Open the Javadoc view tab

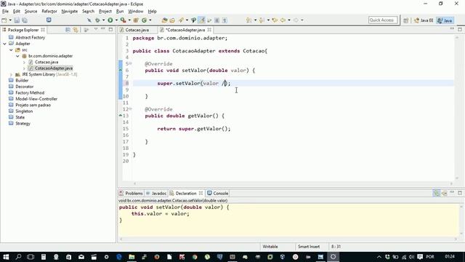tap(156, 193)
